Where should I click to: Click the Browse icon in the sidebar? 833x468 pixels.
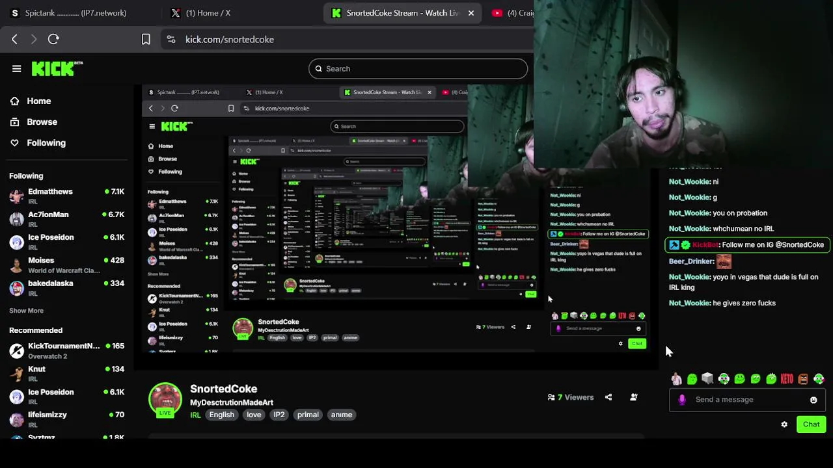click(15, 122)
